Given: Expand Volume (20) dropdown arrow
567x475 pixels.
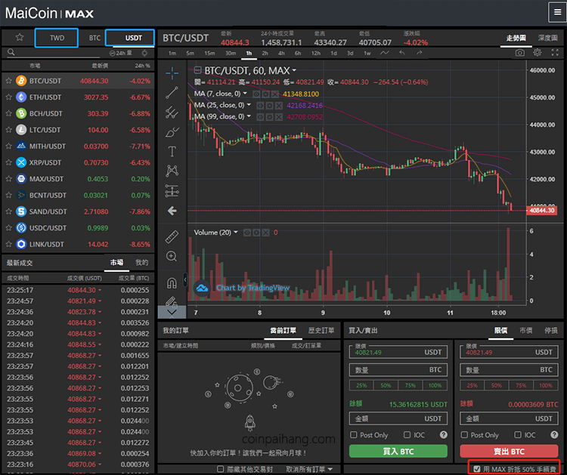Looking at the screenshot, I should 236,233.
